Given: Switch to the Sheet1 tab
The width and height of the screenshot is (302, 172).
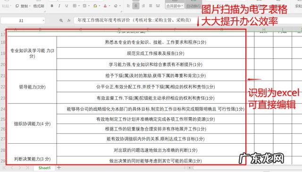Looking at the screenshot, I should point(44,168).
